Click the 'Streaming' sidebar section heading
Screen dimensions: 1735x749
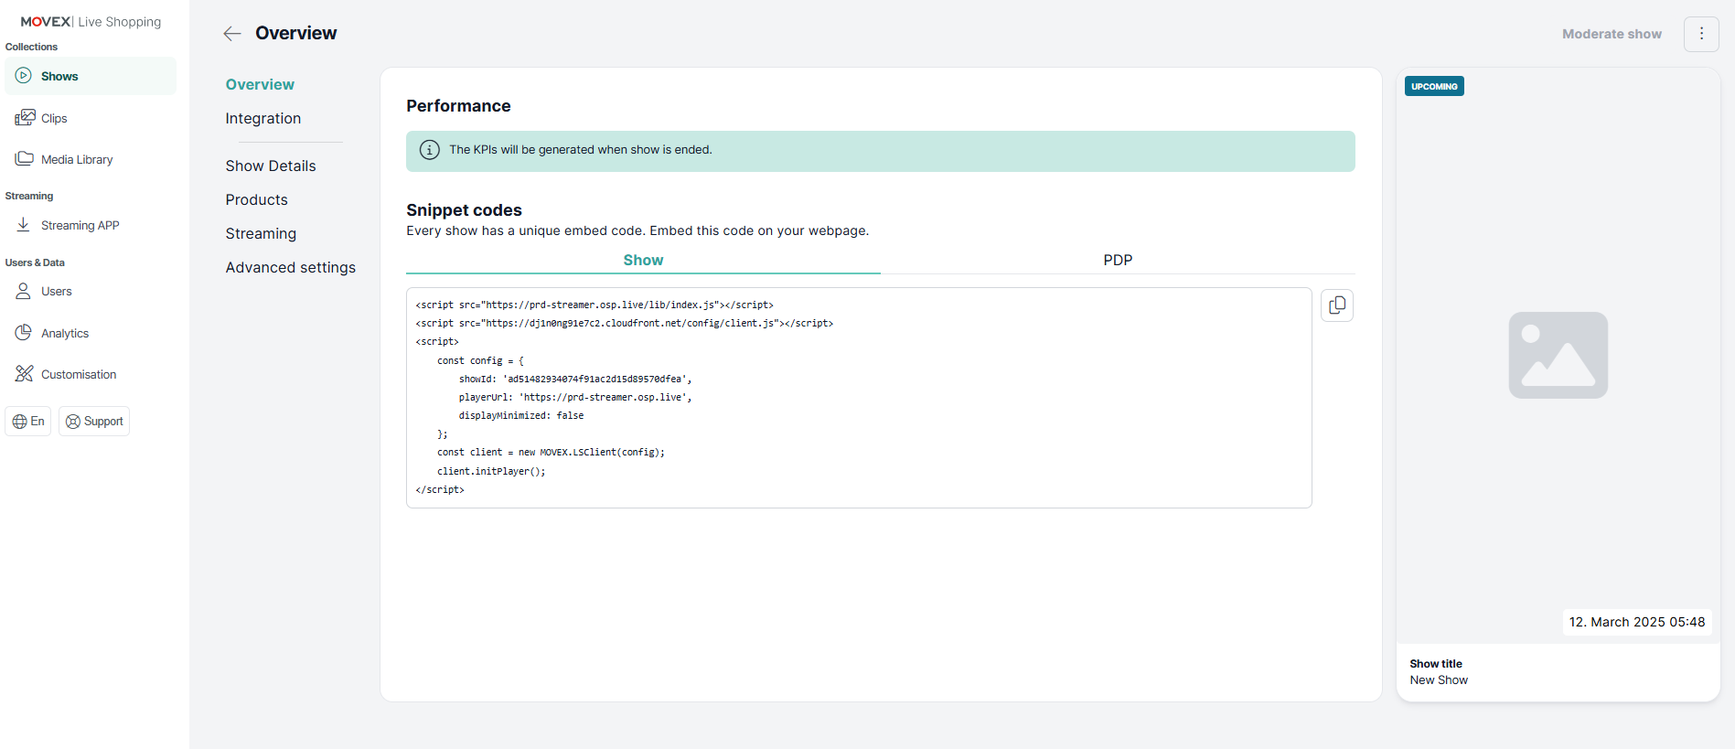click(29, 196)
